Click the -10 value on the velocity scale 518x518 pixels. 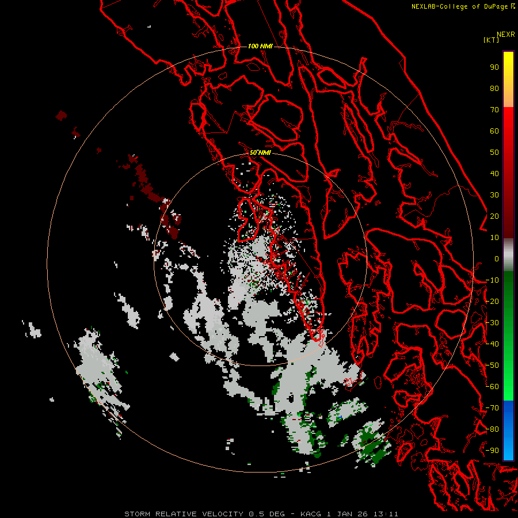tap(492, 280)
